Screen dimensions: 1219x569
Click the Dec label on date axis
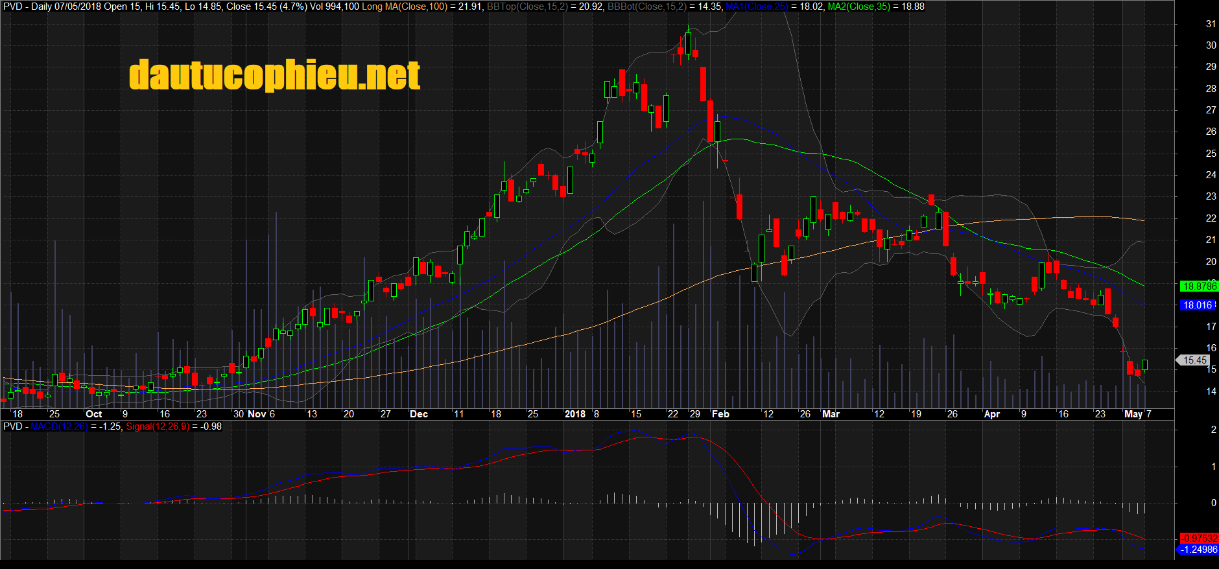(x=419, y=414)
